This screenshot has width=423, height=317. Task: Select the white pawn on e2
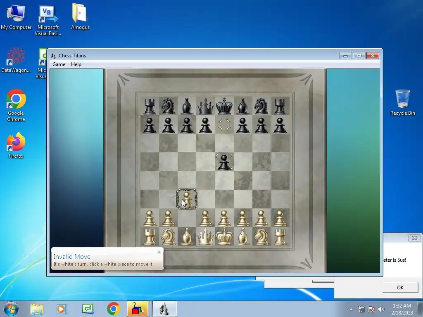pyautogui.click(x=224, y=218)
